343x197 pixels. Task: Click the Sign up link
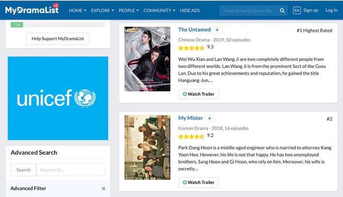[x=311, y=10]
